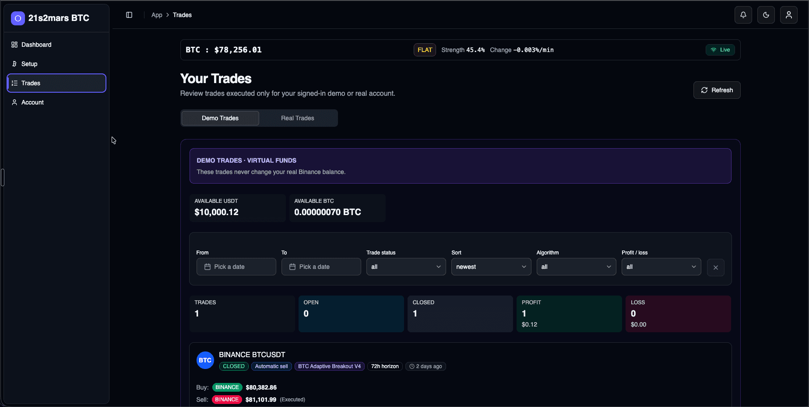The image size is (809, 407).
Task: Click the 72h horizon tag
Action: click(385, 366)
